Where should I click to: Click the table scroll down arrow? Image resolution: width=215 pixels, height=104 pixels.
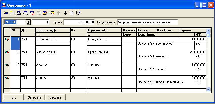pyautogui.click(x=208, y=90)
